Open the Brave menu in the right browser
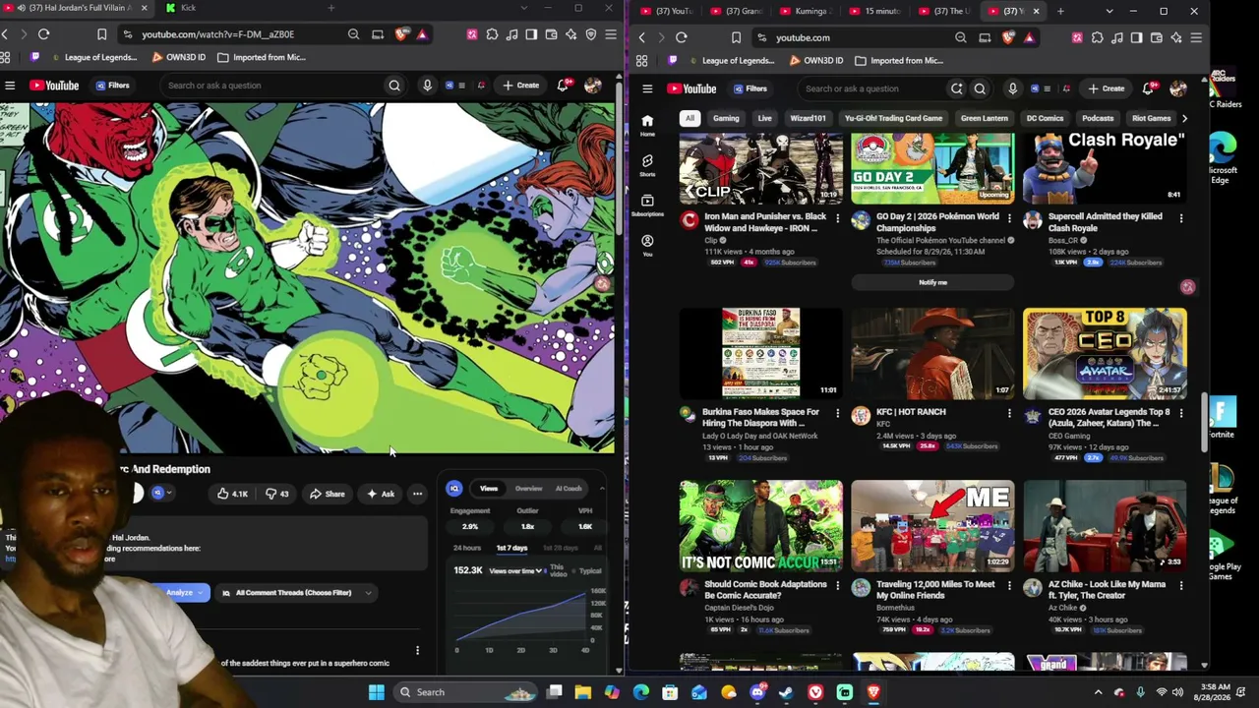Image resolution: width=1259 pixels, height=708 pixels. point(1196,37)
